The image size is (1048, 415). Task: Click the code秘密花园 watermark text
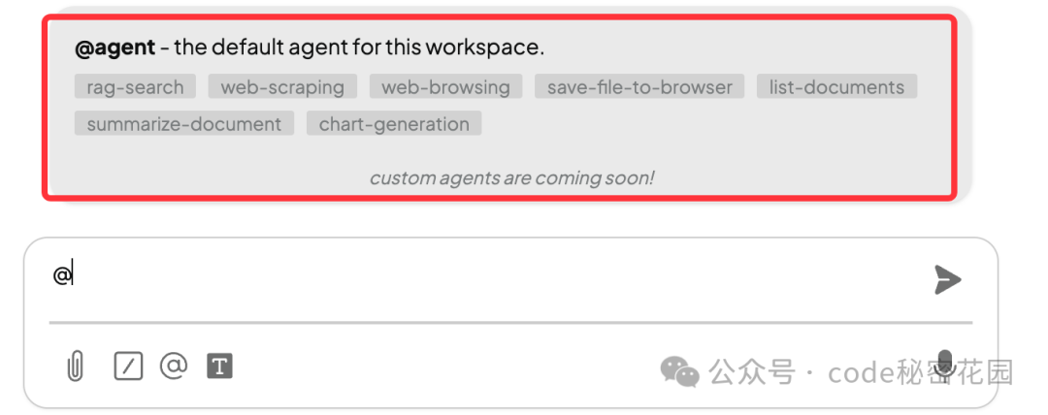(920, 371)
